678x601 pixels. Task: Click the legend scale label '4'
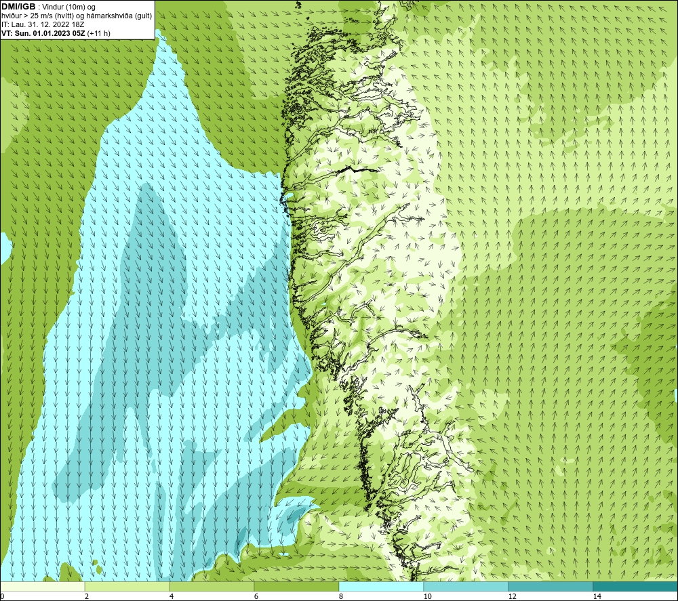click(172, 596)
